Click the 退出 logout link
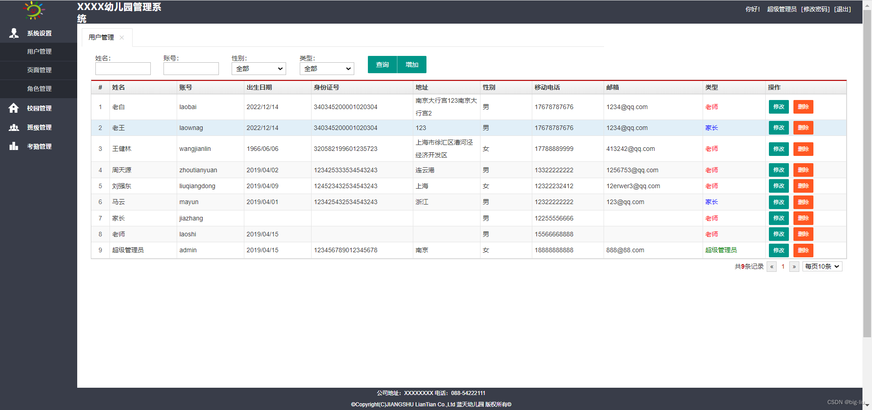 click(x=842, y=9)
